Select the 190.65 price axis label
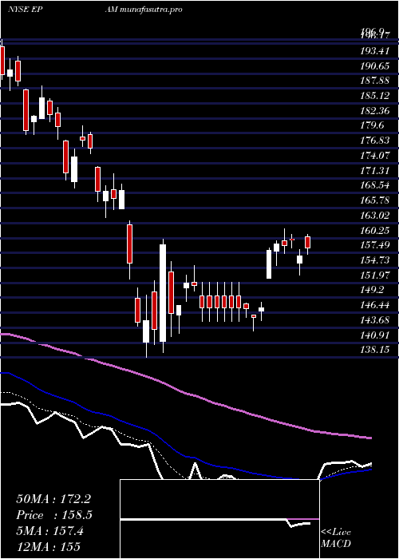Viewport: 399px width, 559px height. tap(374, 65)
